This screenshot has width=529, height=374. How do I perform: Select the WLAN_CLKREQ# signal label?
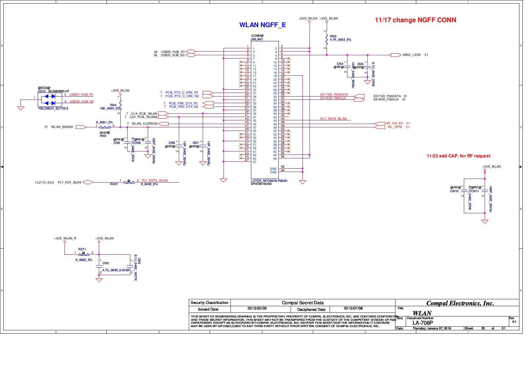pos(144,124)
